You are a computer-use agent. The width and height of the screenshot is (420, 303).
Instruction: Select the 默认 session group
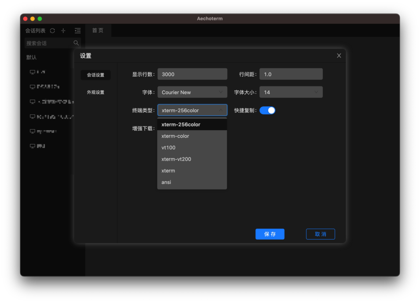31,57
